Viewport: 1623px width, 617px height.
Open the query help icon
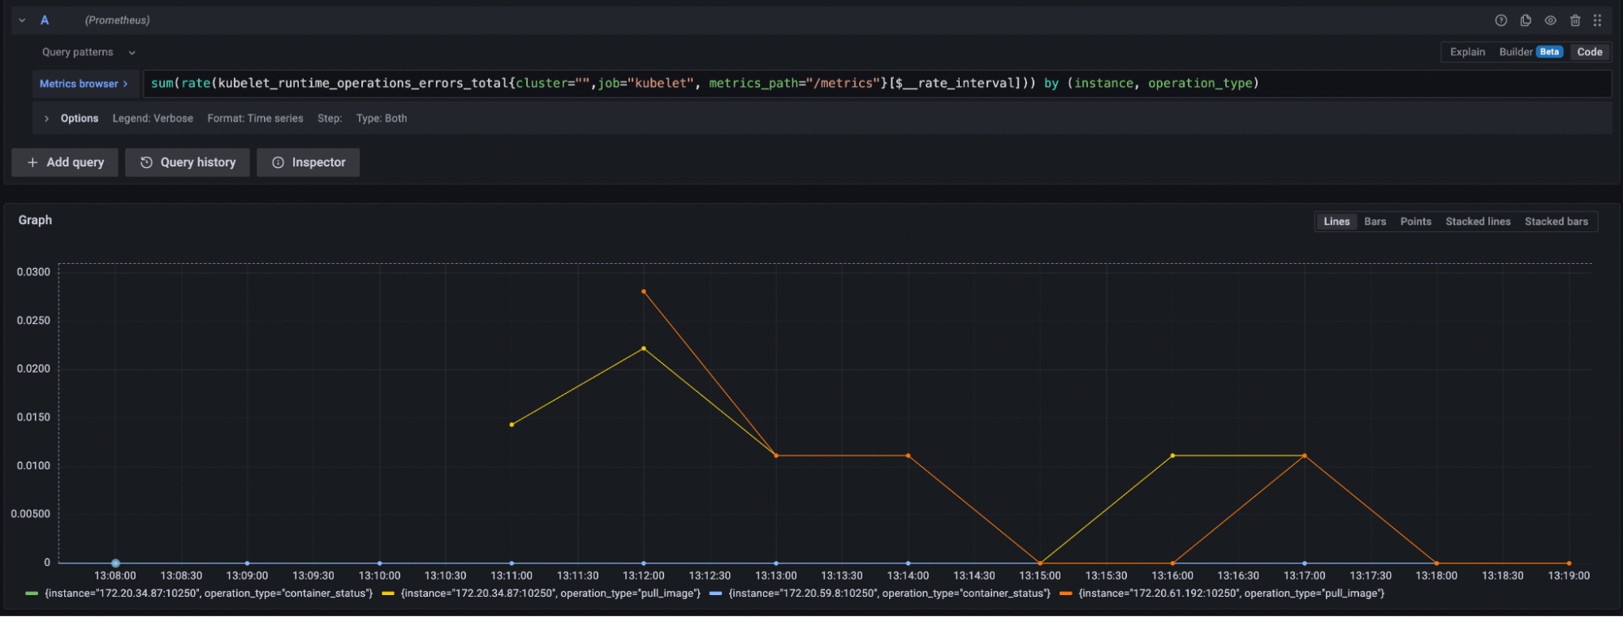(1500, 20)
